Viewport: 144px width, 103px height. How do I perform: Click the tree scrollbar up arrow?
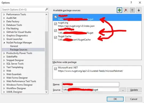click(46, 14)
